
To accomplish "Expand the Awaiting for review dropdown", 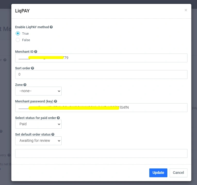I will click(38, 141).
